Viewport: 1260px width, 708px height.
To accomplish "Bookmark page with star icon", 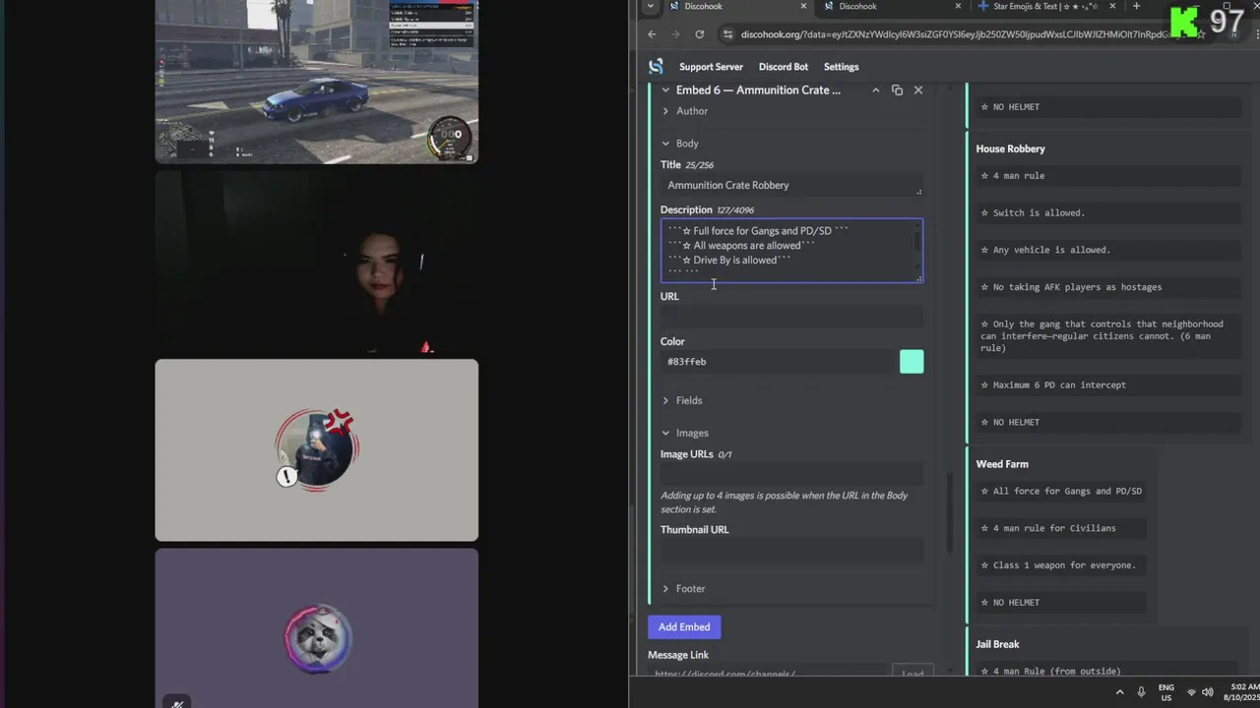I will 1203,34.
